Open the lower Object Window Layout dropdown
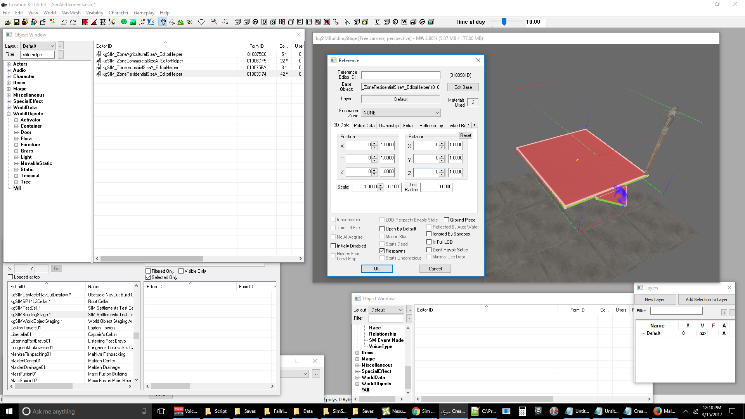 pyautogui.click(x=386, y=310)
